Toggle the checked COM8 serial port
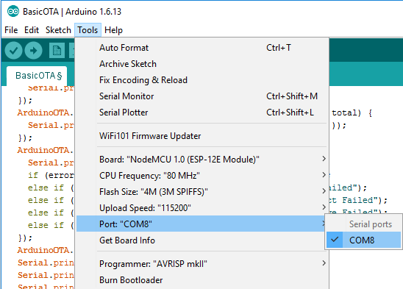Screen dimensions: 403x289 [363, 240]
